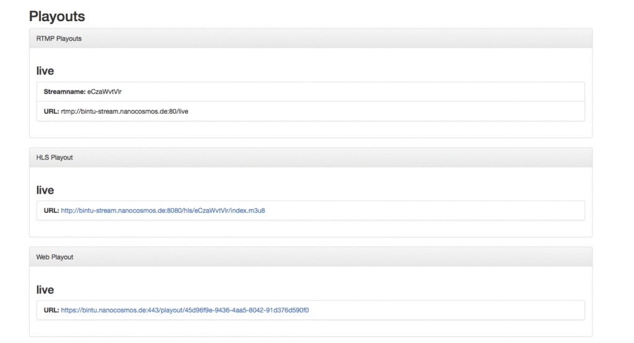Click the RTMP Playouts panel header
Image resolution: width=634 pixels, height=343 pixels.
(x=59, y=38)
